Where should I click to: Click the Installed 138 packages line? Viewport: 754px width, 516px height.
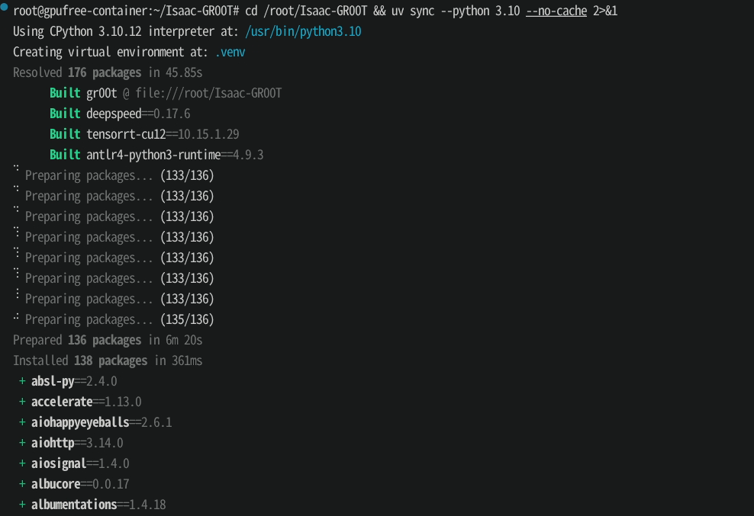pos(108,361)
